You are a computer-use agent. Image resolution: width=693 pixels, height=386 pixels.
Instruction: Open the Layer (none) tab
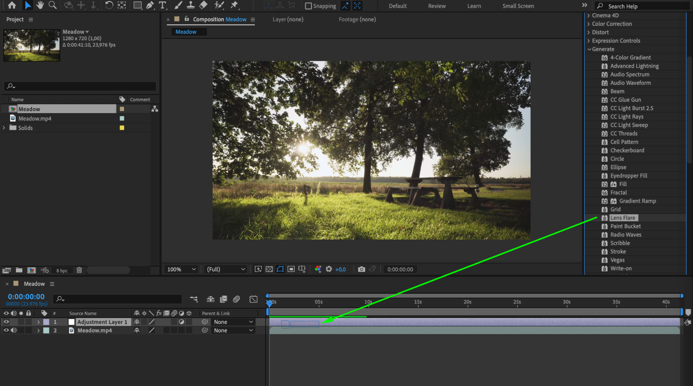287,19
